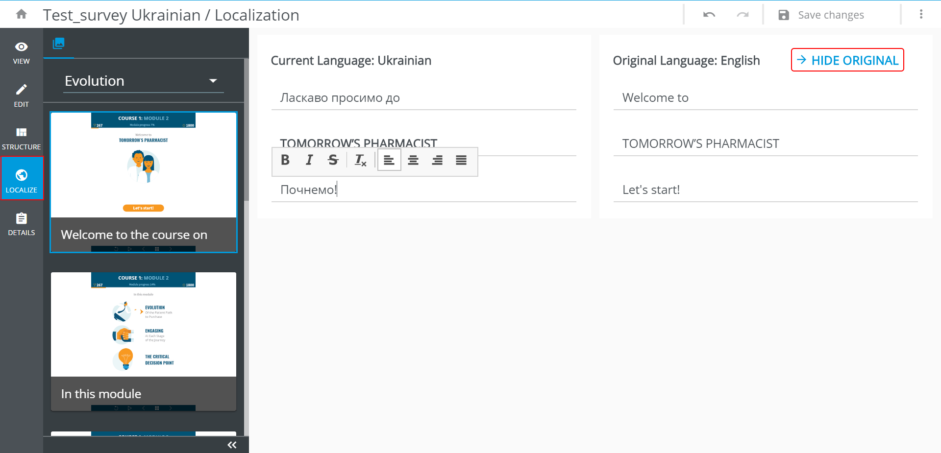Screen dimensions: 941x453
Task: Click the undo arrow icon
Action: click(709, 15)
